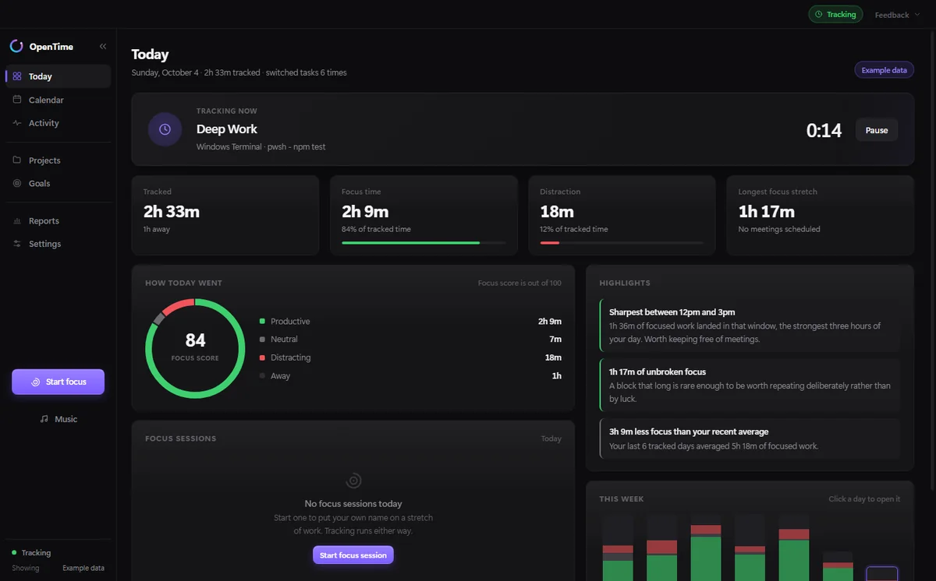Click the Settings sliders icon

coord(17,244)
